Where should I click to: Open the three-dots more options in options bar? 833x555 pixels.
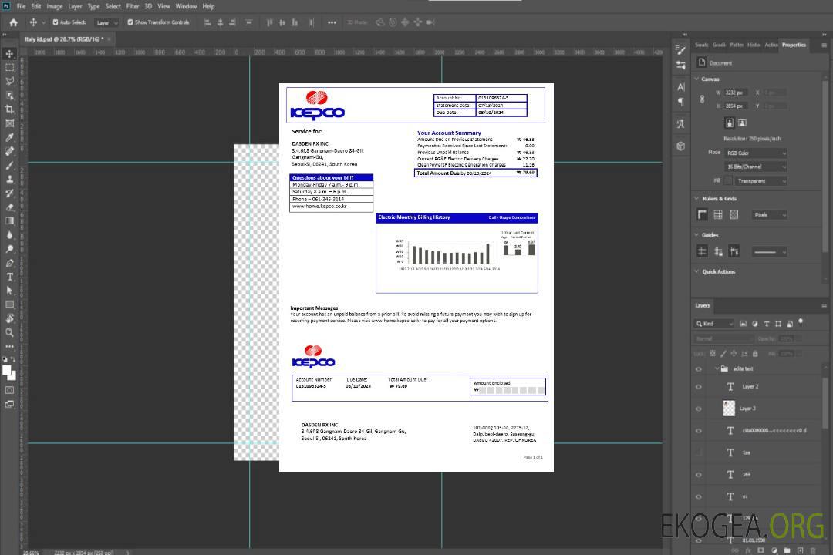click(332, 22)
